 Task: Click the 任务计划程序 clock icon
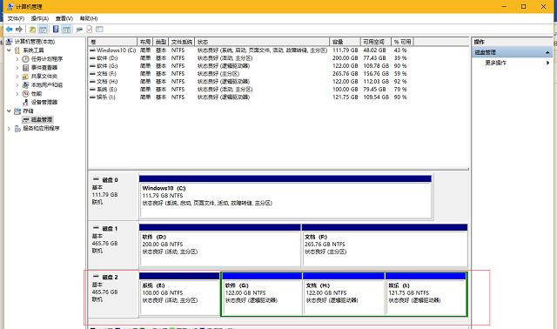pos(25,59)
